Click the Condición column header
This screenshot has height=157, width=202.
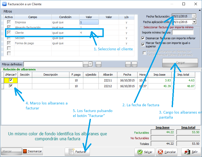[65, 17]
